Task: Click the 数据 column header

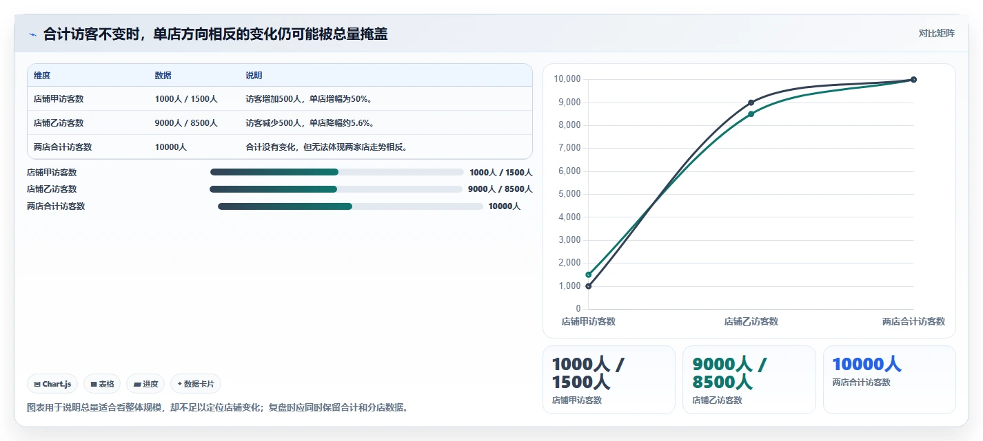Action: [163, 76]
